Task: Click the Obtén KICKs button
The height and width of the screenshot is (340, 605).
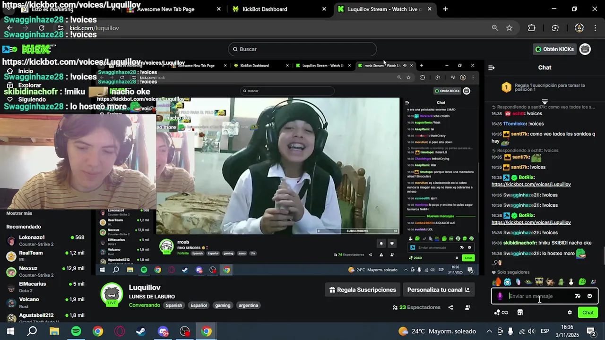Action: click(554, 49)
